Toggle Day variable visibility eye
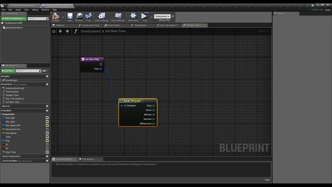 [47, 141]
